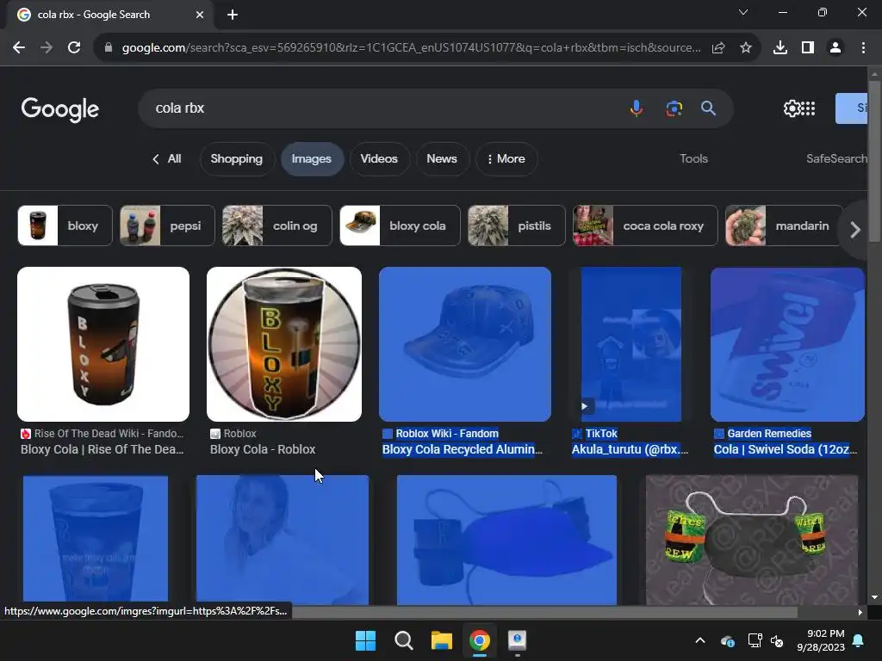The width and height of the screenshot is (882, 661).
Task: Click the voice search microphone icon
Action: pos(637,108)
